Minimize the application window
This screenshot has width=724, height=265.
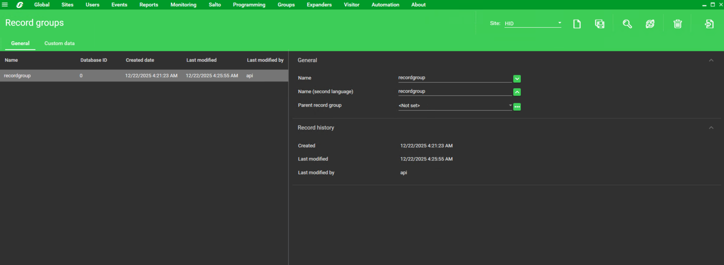tap(704, 5)
